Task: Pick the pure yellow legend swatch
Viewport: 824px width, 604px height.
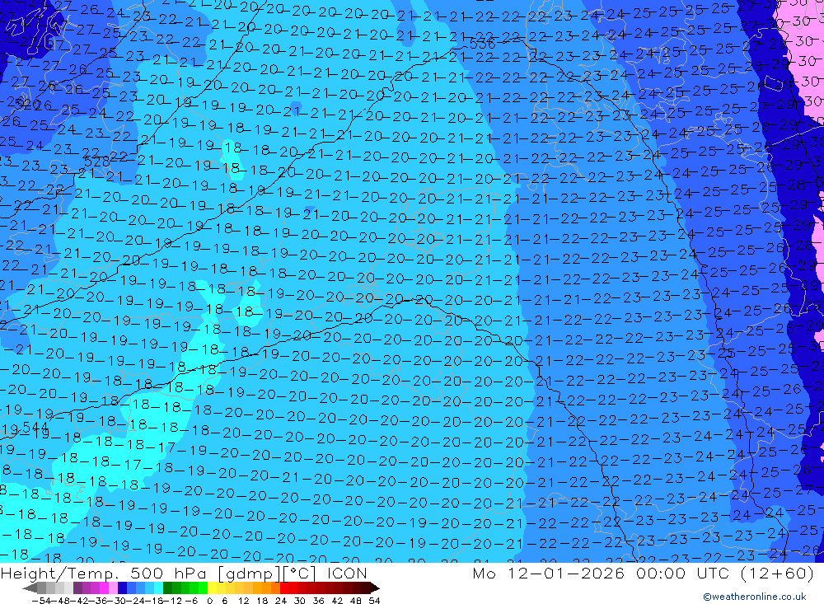Action: click(x=212, y=588)
